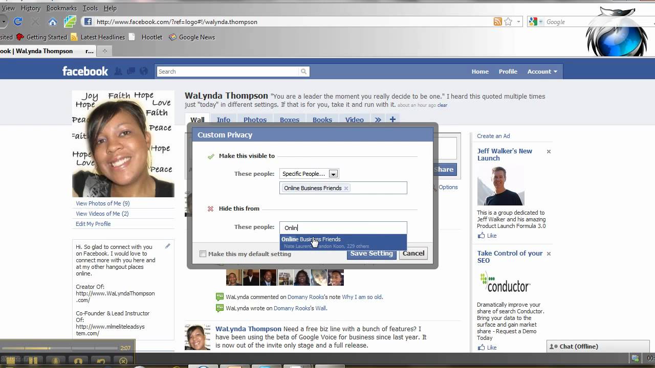This screenshot has height=368, width=655.
Task: Open the Tools menu
Action: click(90, 8)
